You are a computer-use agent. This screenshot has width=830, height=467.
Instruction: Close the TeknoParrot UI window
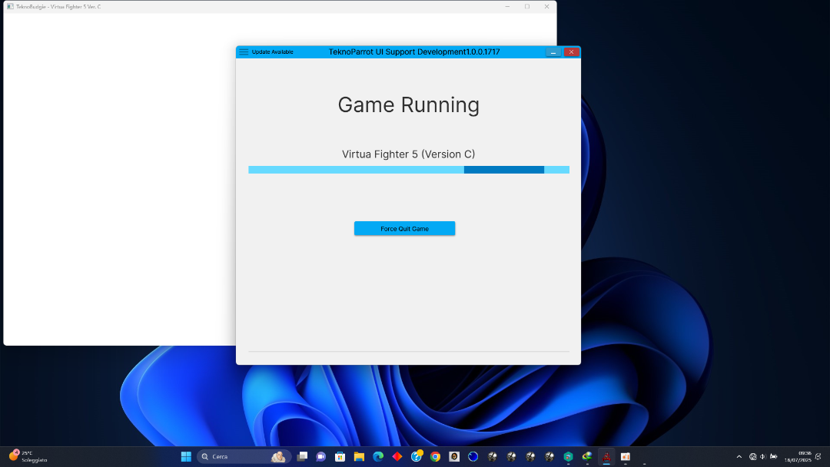tap(571, 51)
